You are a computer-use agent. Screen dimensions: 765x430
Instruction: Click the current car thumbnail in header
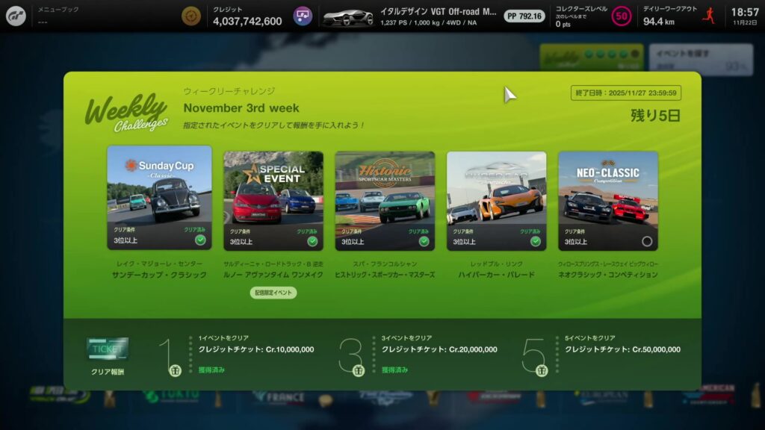[348, 17]
